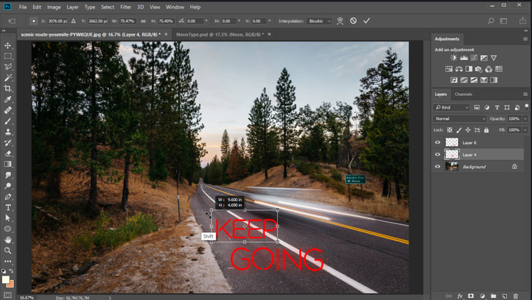
Task: Select the Brush tool
Action: pos(8,121)
